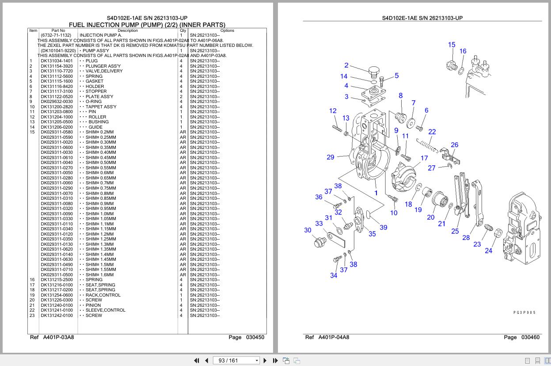The width and height of the screenshot is (551, 366).
Task: Click callout number 20 in diagram
Action: point(431,217)
